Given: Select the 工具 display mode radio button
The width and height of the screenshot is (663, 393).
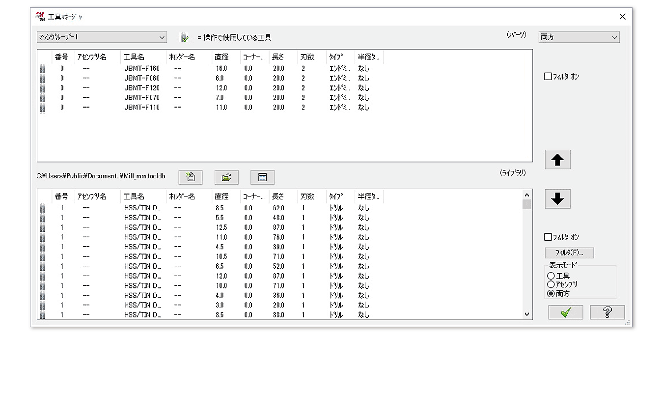Looking at the screenshot, I should 551,276.
